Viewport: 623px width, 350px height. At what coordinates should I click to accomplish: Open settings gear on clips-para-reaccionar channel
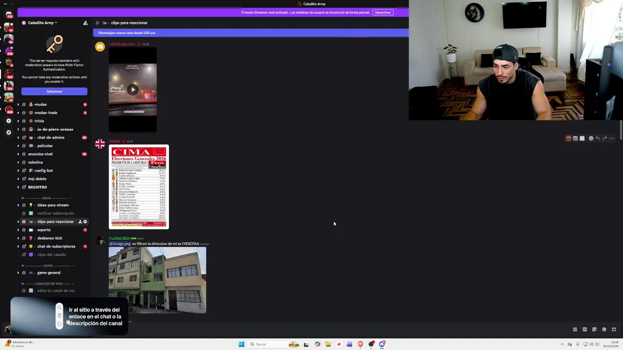click(x=85, y=222)
